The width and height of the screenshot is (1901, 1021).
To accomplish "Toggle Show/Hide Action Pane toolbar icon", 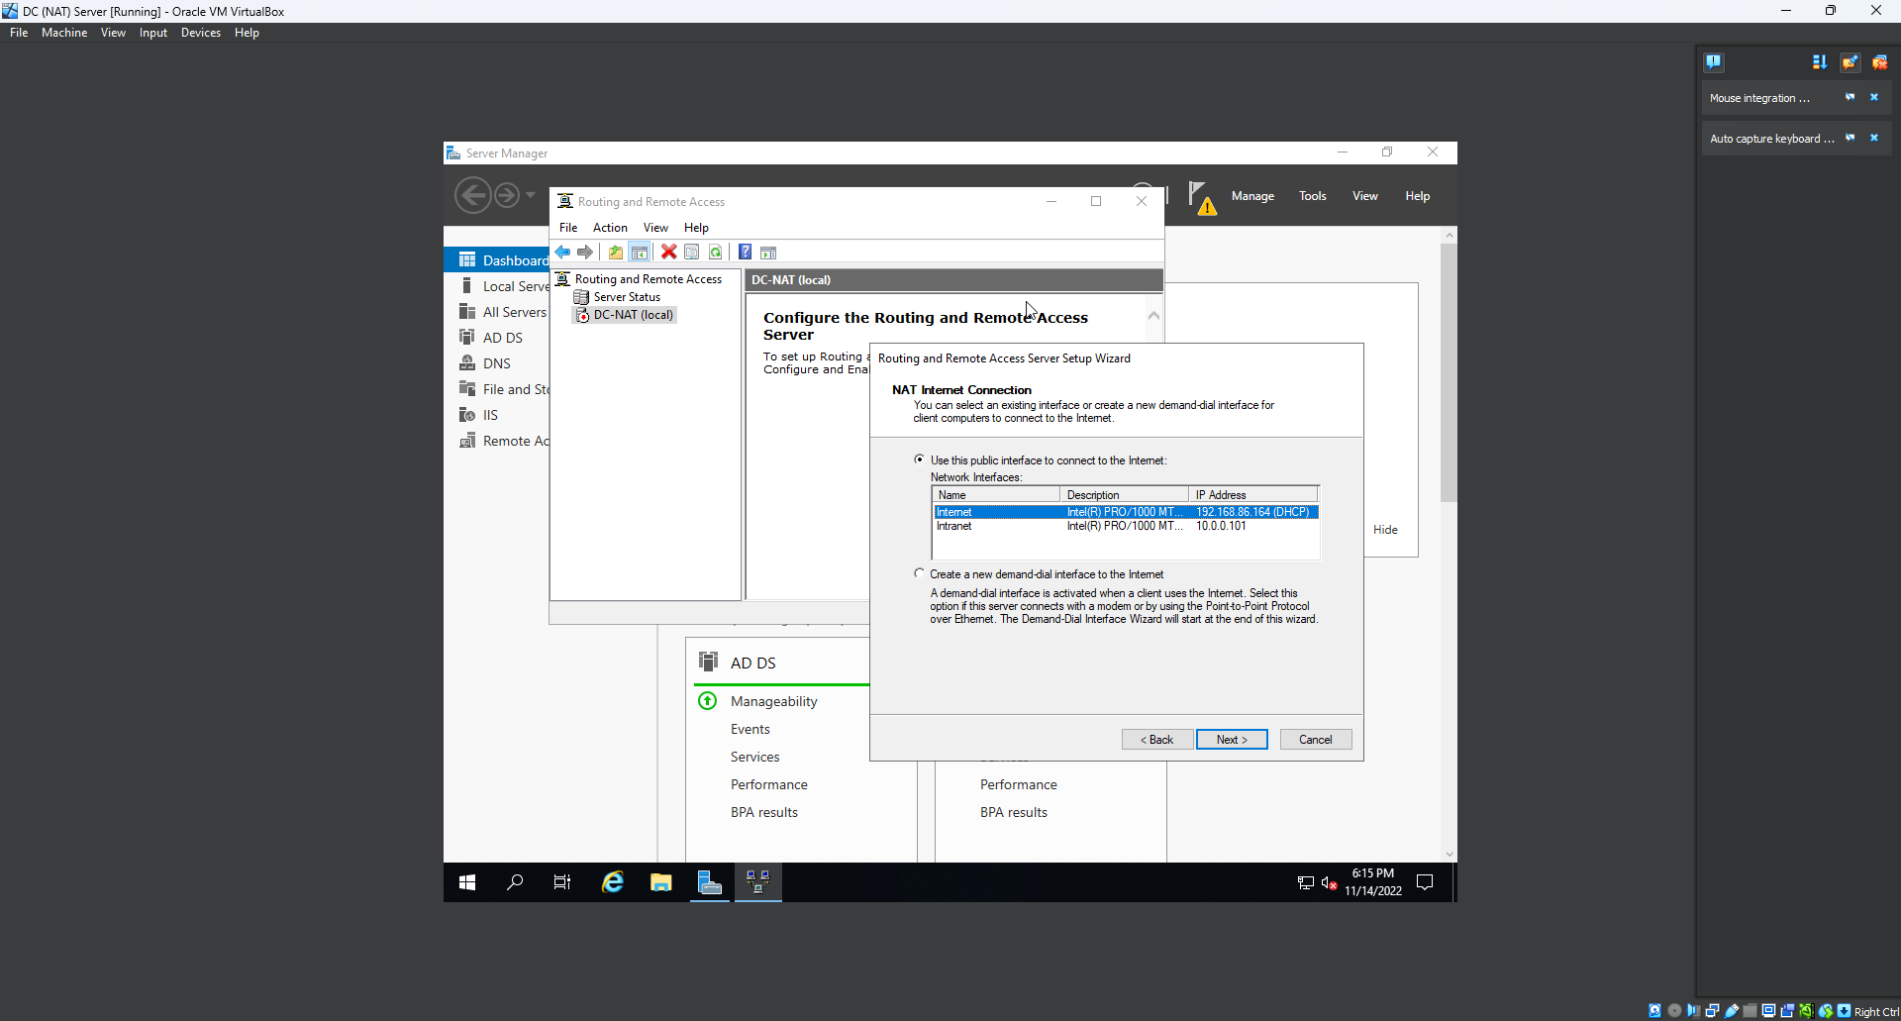I will point(768,253).
